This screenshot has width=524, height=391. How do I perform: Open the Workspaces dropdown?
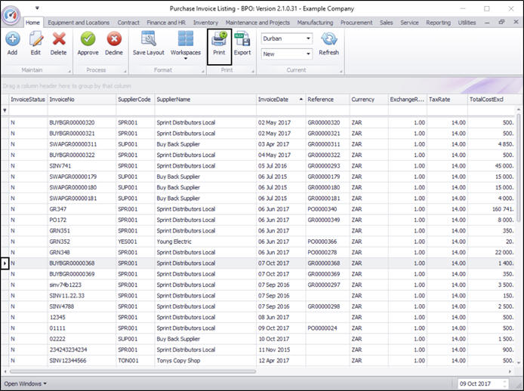point(185,45)
